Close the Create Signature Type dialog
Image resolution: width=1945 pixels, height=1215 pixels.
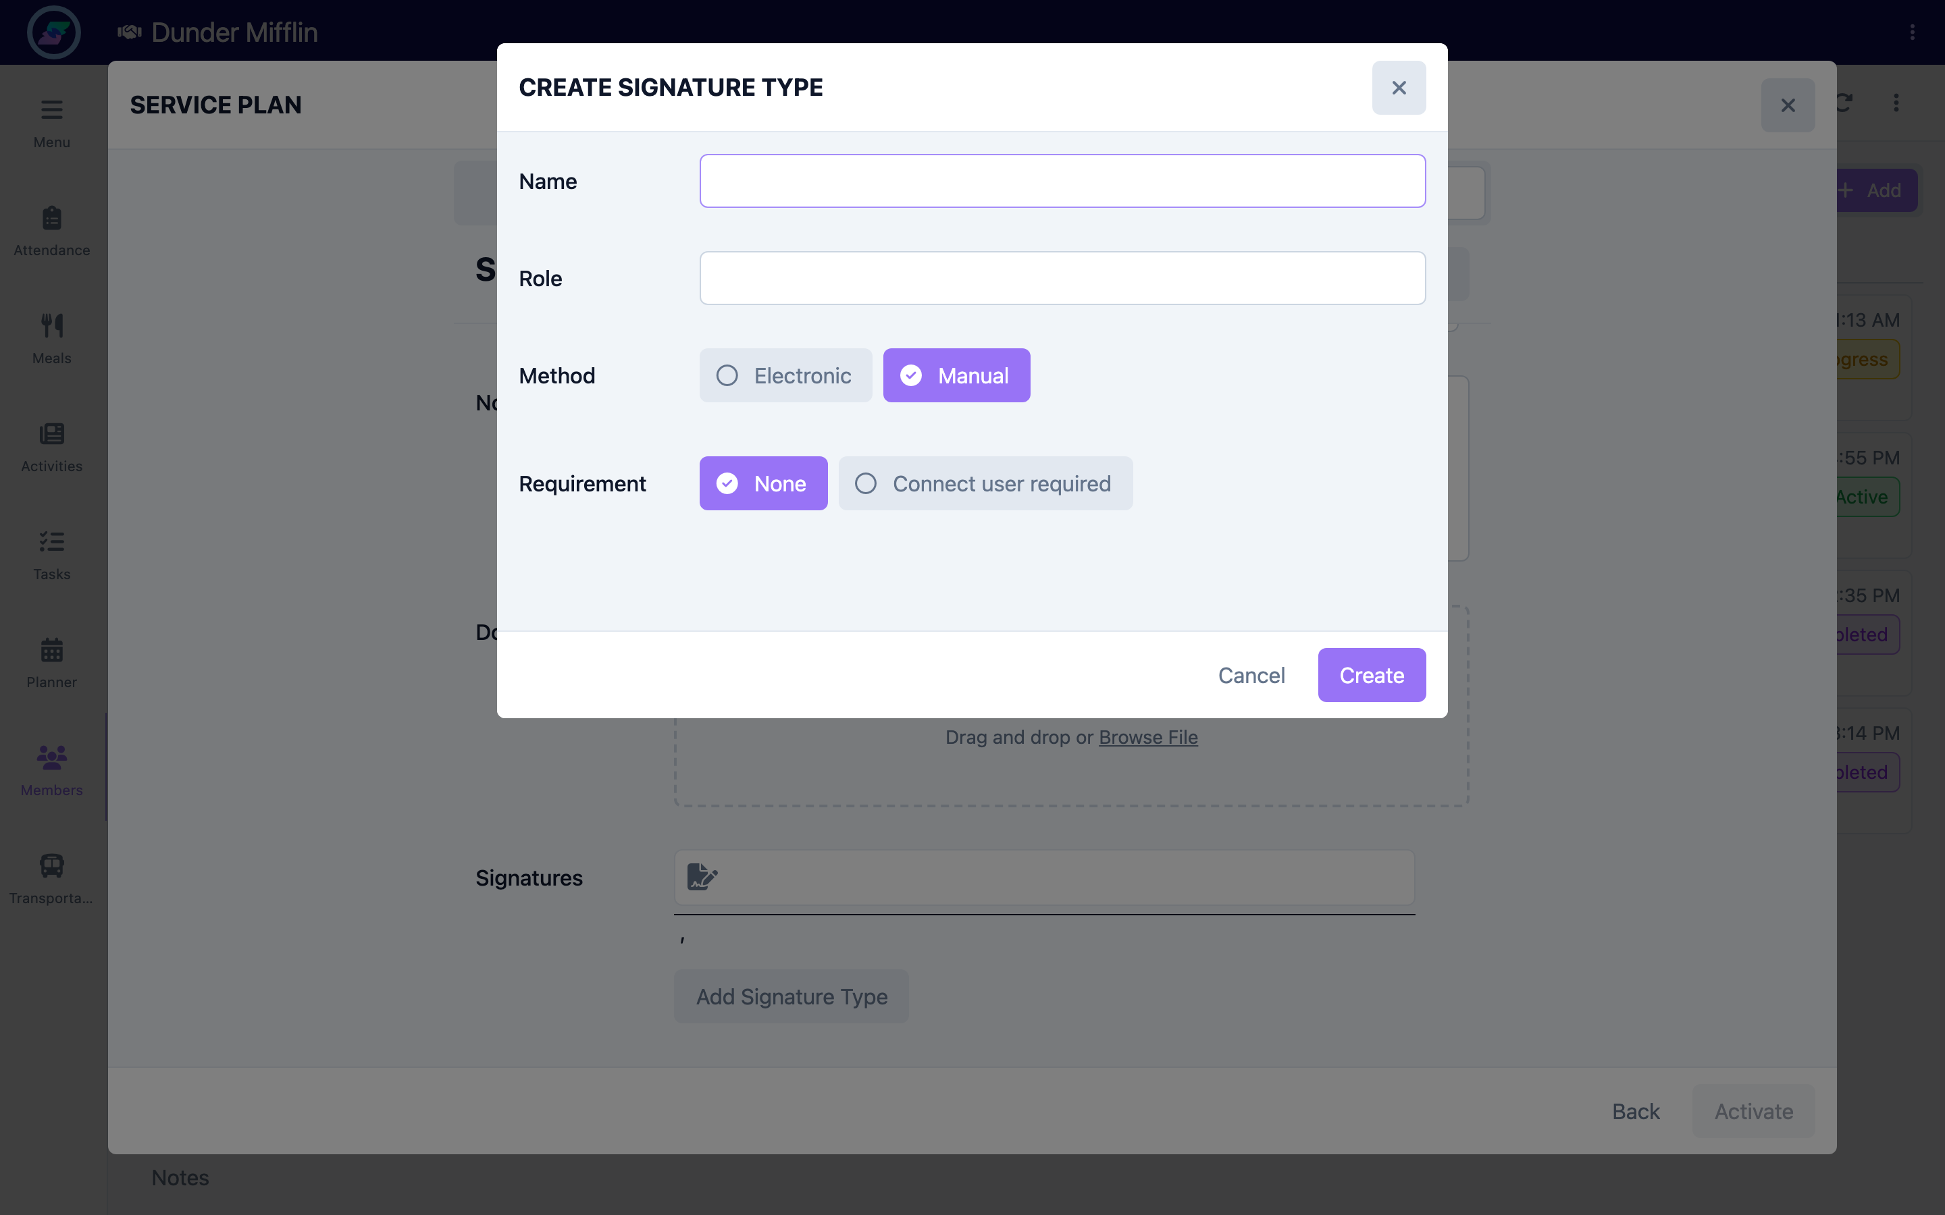[1399, 88]
